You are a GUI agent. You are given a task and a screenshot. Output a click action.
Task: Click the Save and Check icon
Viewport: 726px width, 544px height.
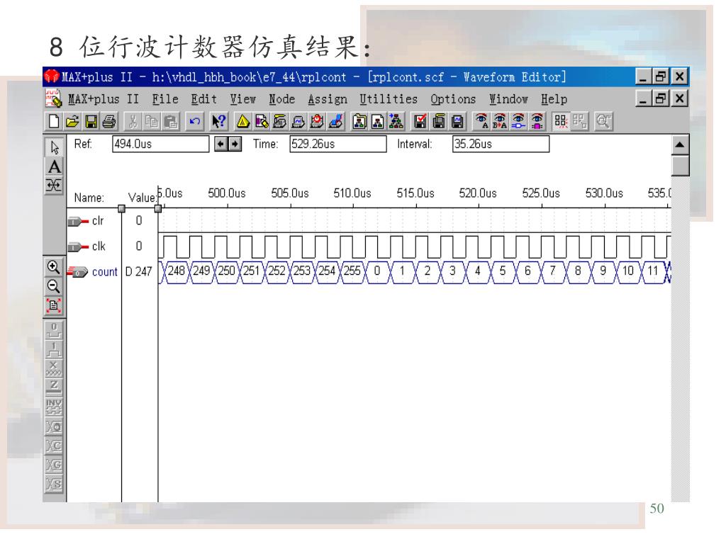point(420,122)
